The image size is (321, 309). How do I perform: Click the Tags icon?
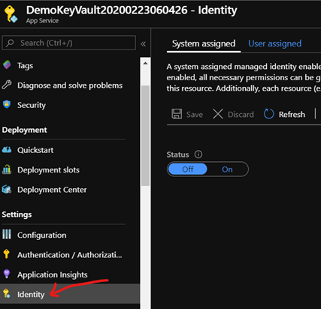[7, 65]
